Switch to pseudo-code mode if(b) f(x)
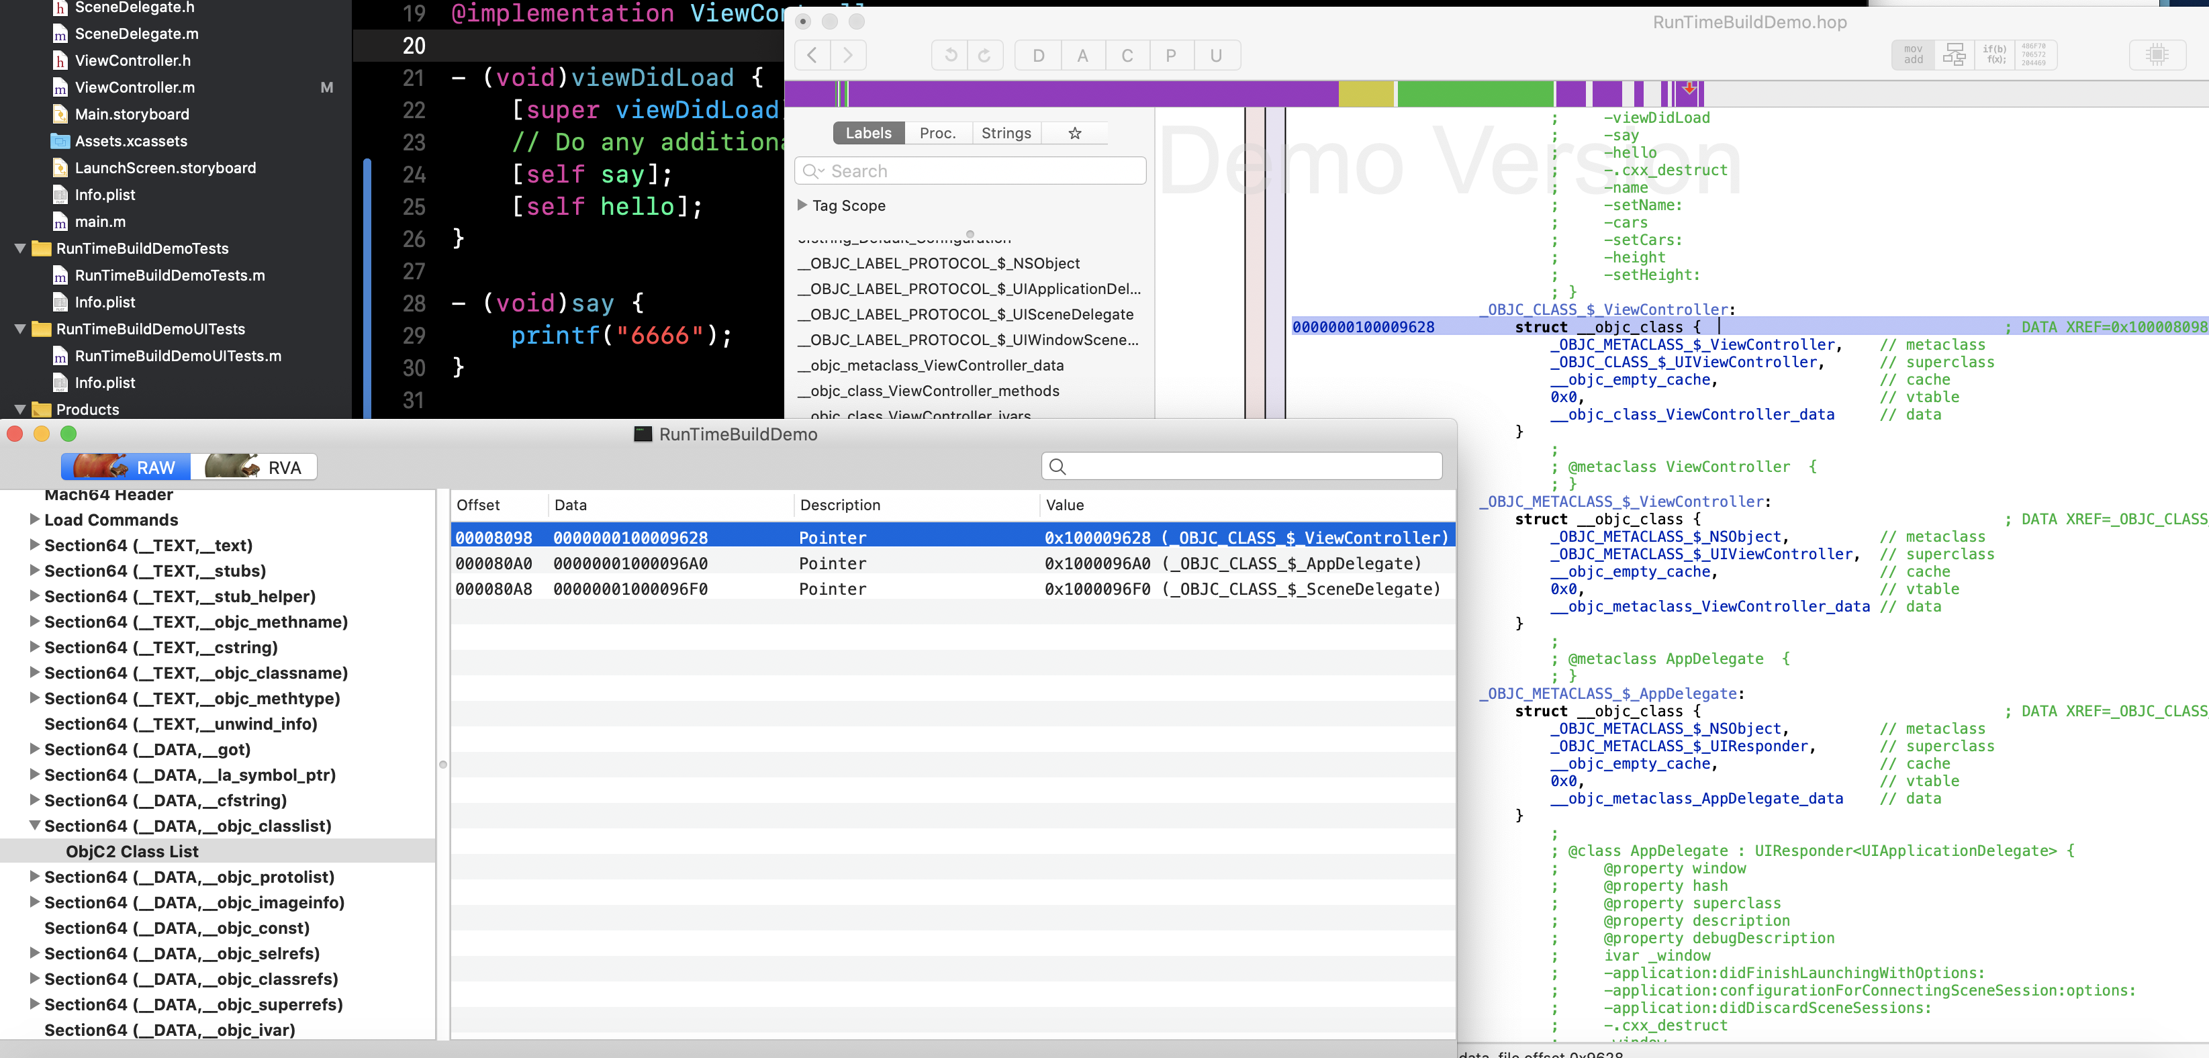Screen dimensions: 2209x1058 point(1995,55)
